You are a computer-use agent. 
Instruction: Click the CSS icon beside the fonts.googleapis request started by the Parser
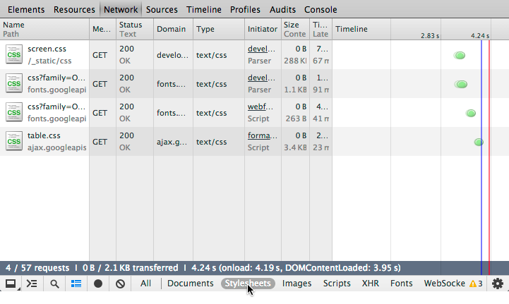pyautogui.click(x=14, y=83)
